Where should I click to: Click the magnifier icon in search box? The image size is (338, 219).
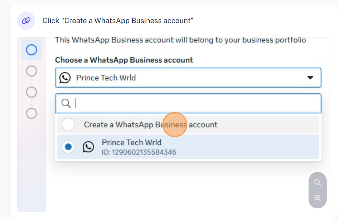point(66,104)
